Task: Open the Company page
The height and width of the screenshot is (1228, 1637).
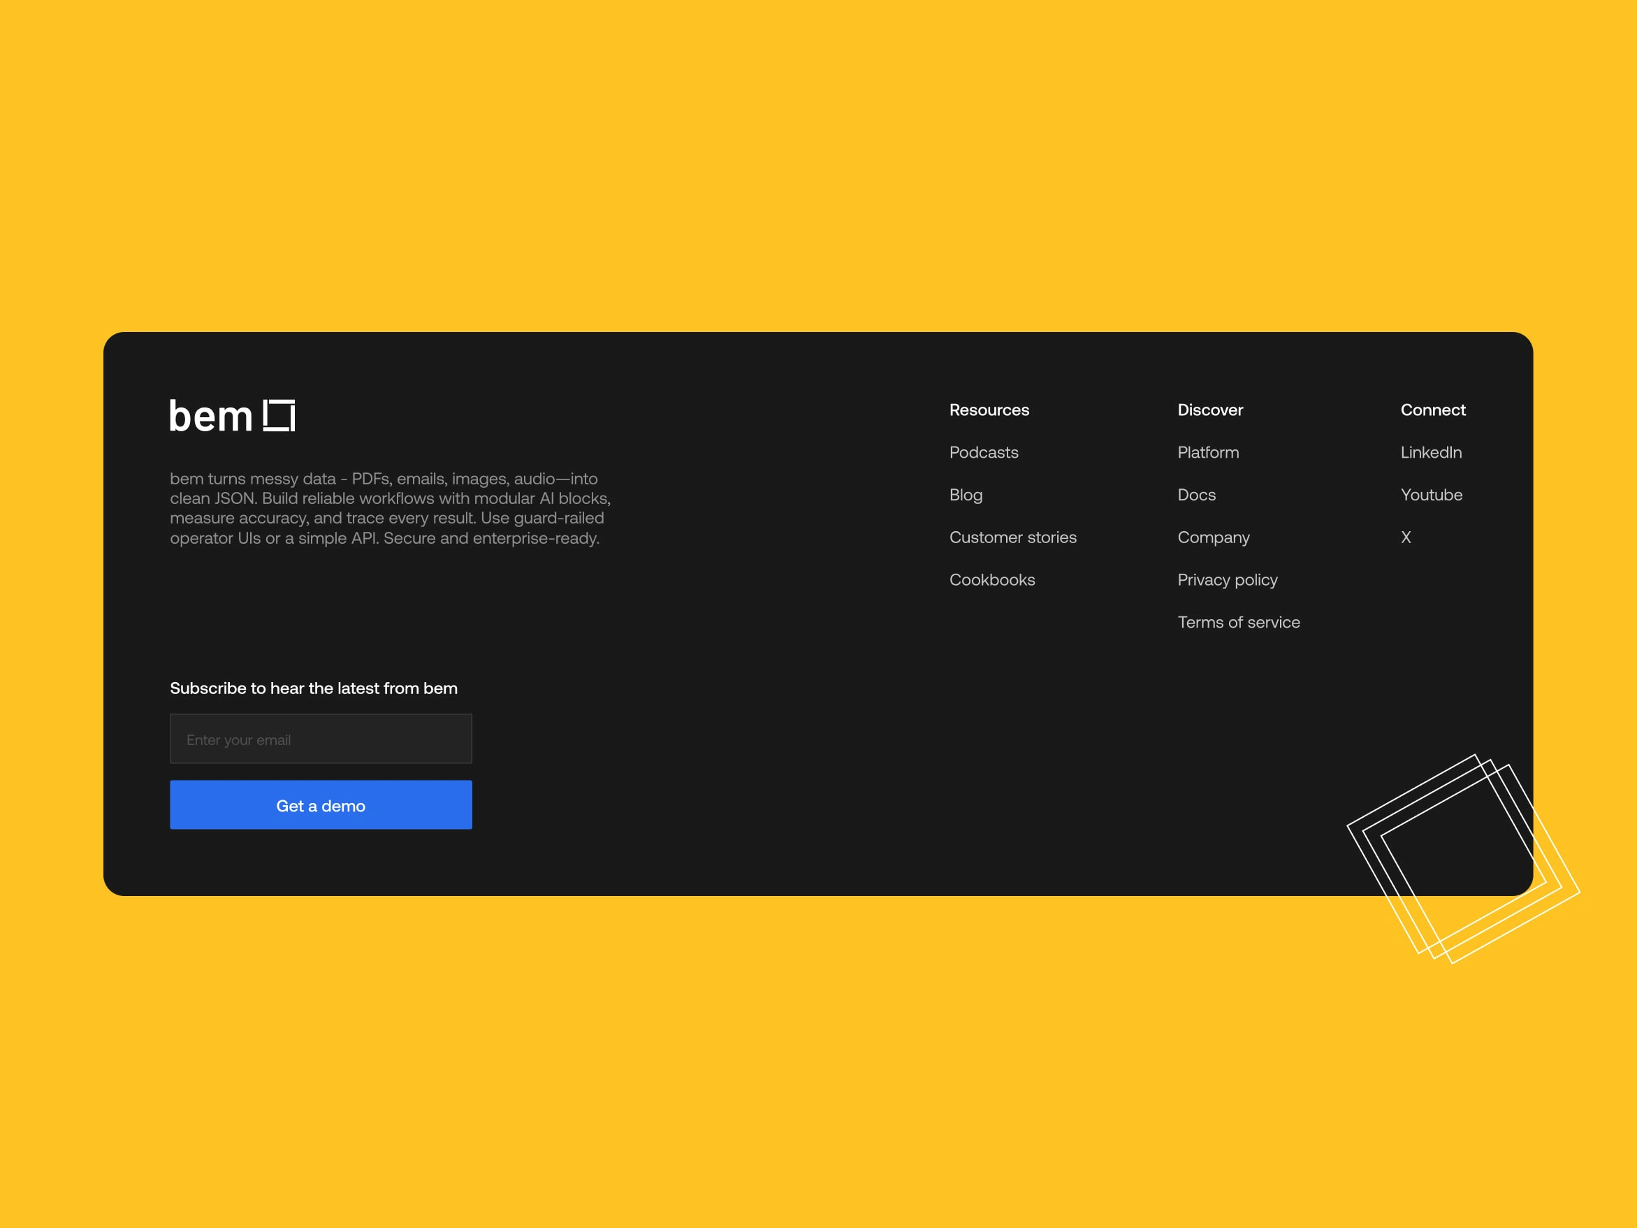Action: [x=1213, y=537]
